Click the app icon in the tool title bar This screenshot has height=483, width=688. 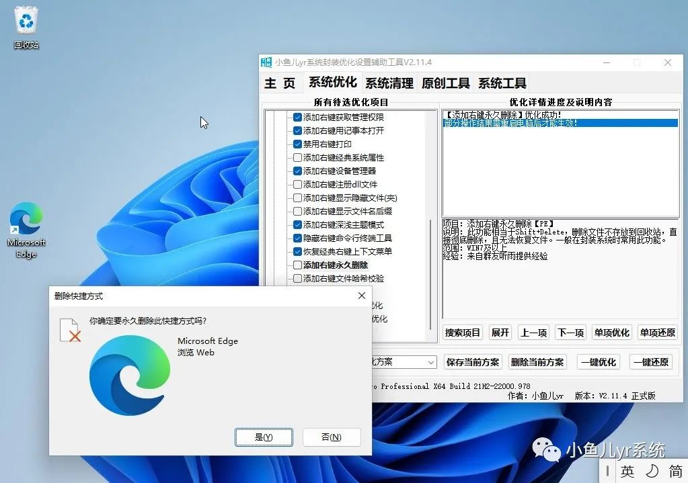[x=266, y=62]
